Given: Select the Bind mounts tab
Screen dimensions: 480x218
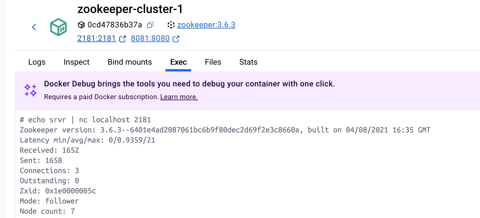Looking at the screenshot, I should point(130,62).
